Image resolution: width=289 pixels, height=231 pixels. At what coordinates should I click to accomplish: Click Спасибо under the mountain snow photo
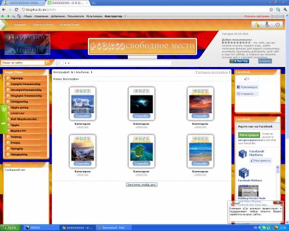82,116
